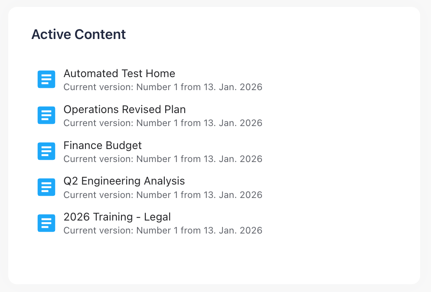Screen dimensions: 431x292
Task: Open the 2026 Training - Legal page
Action: pos(117,217)
